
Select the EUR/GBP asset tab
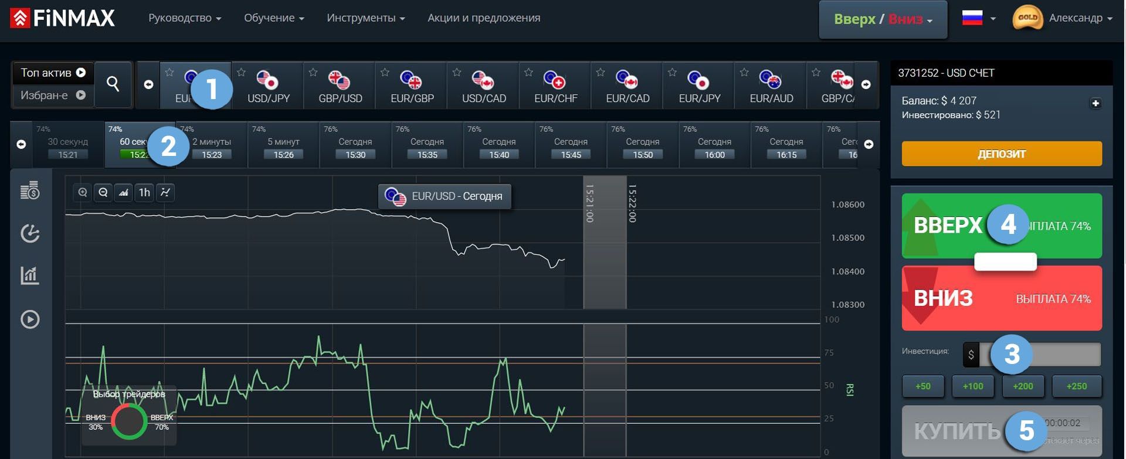click(412, 86)
